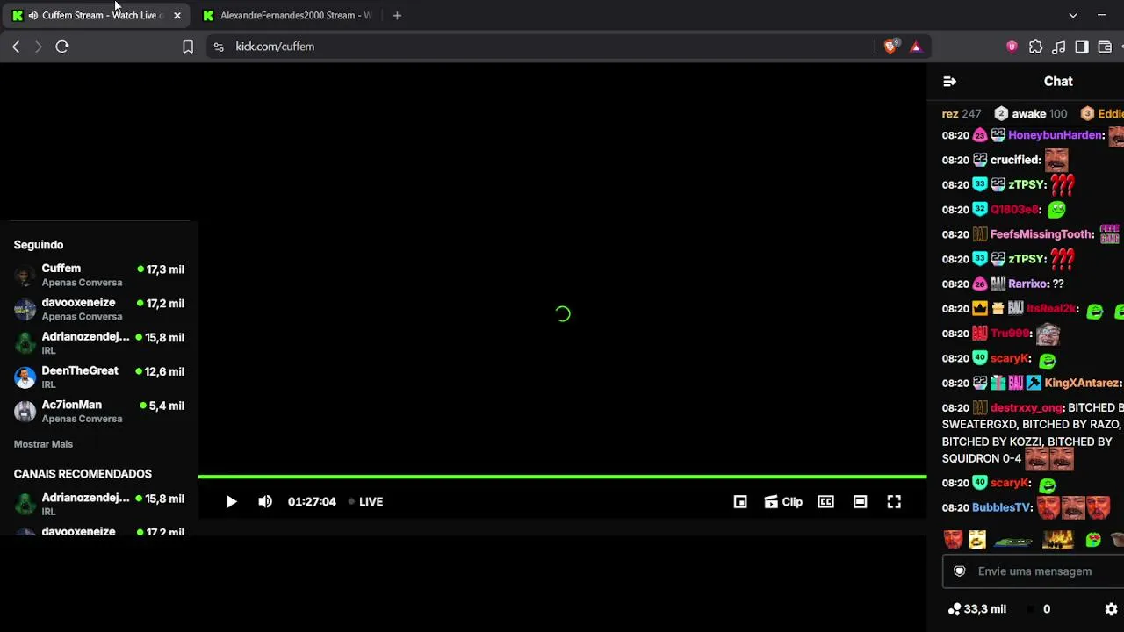This screenshot has height=632, width=1124.
Task: Select Q1803e8 username in chat
Action: (x=1015, y=210)
